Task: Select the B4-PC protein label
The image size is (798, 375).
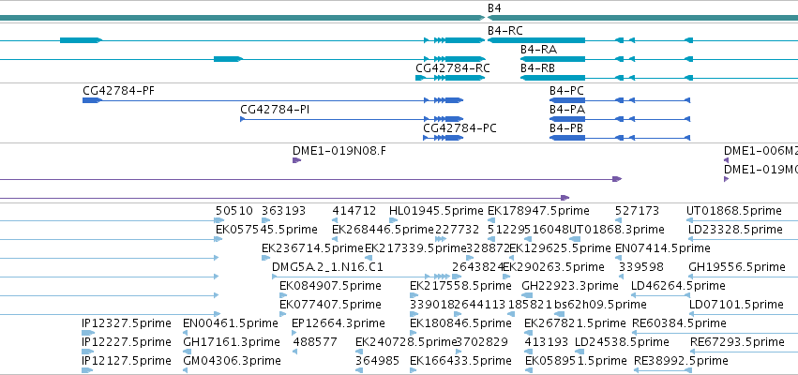Action: pyautogui.click(x=566, y=91)
